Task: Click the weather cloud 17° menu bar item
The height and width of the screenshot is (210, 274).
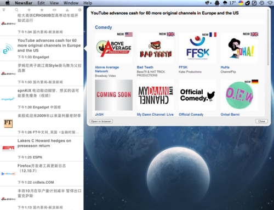Action: click(x=230, y=3)
